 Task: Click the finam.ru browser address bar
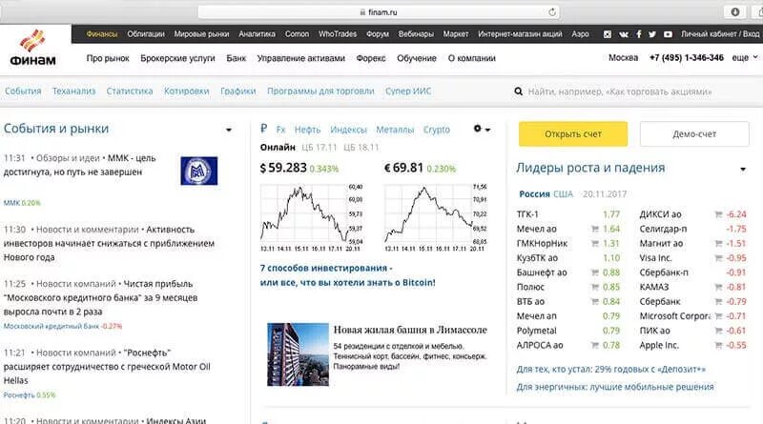pos(379,12)
